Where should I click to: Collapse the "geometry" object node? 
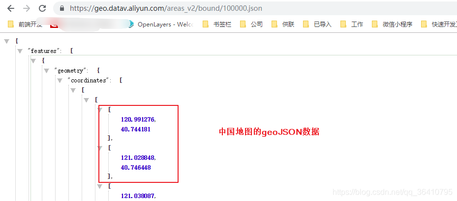coord(47,71)
